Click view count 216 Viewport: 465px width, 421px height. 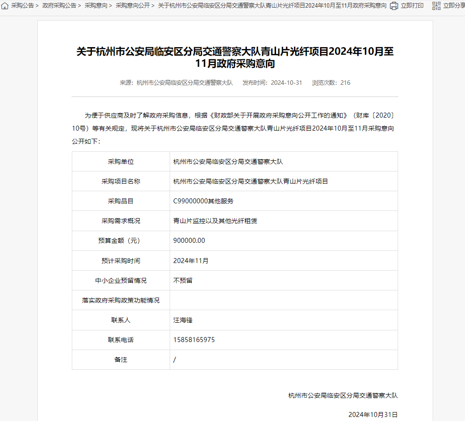pyautogui.click(x=345, y=83)
